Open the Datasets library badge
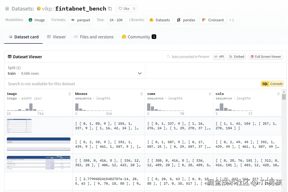This screenshot has height=192, width=288. coord(151,20)
